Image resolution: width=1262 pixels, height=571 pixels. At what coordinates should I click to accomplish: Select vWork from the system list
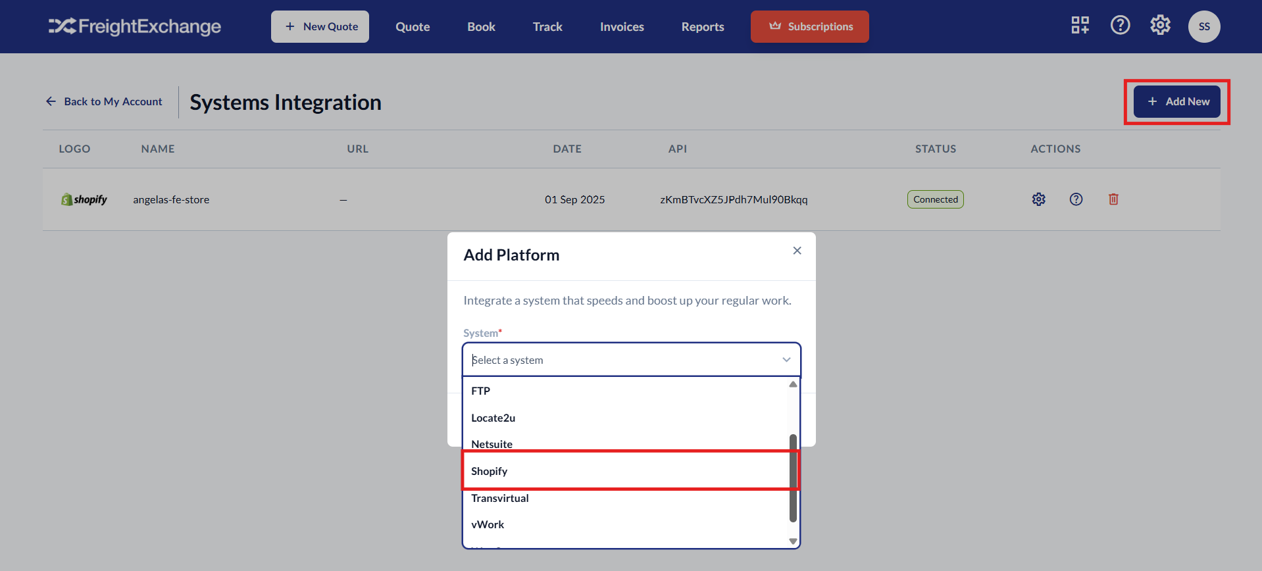pyautogui.click(x=626, y=524)
